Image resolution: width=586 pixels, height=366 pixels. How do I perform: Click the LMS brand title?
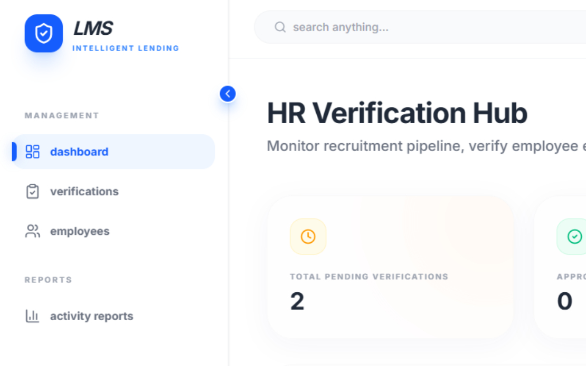tap(93, 28)
